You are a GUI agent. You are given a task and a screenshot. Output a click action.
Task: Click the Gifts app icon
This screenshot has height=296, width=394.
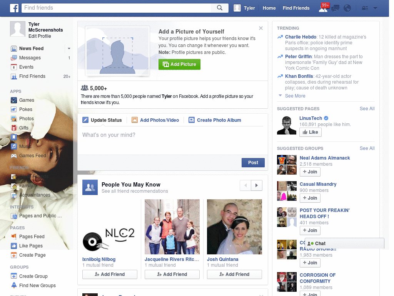tap(14, 128)
